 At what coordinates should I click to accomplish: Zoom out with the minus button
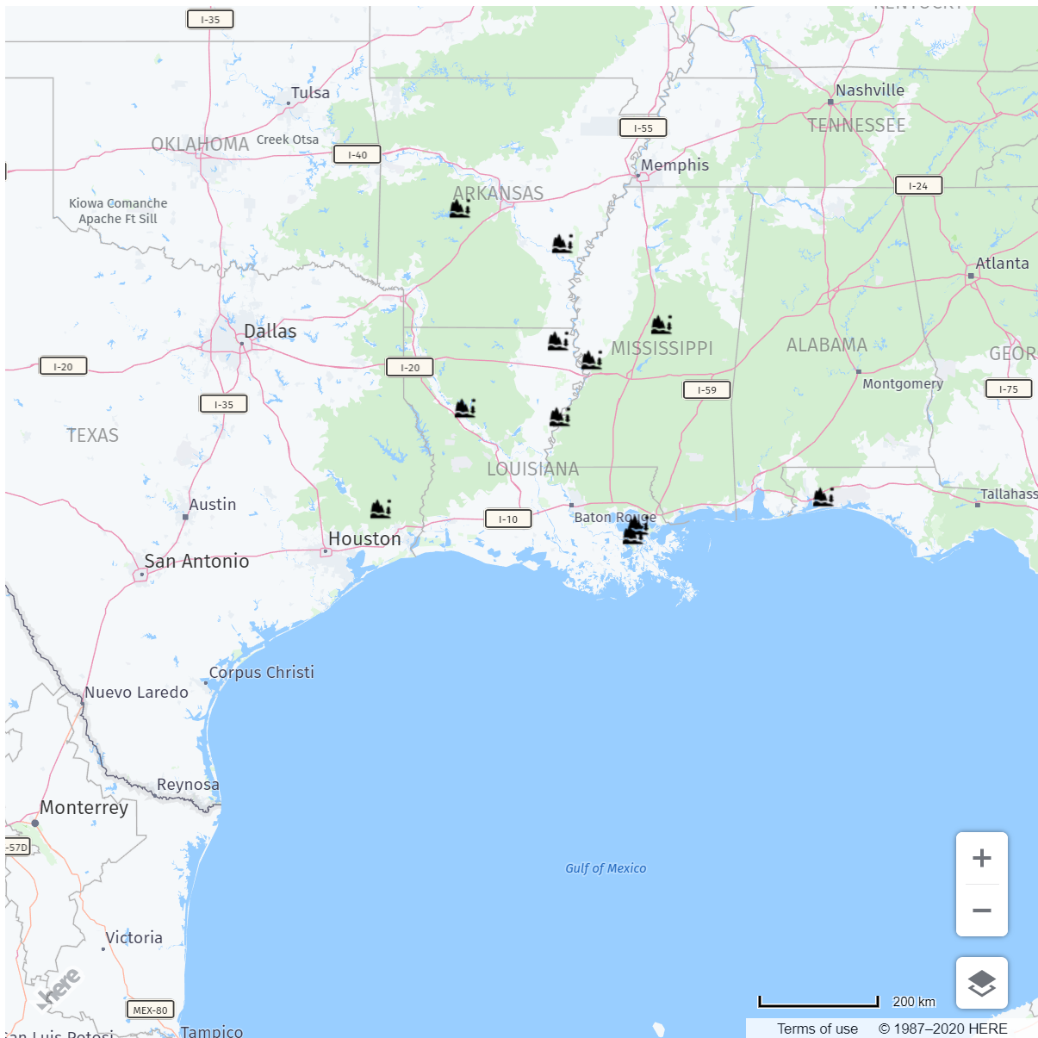981,911
